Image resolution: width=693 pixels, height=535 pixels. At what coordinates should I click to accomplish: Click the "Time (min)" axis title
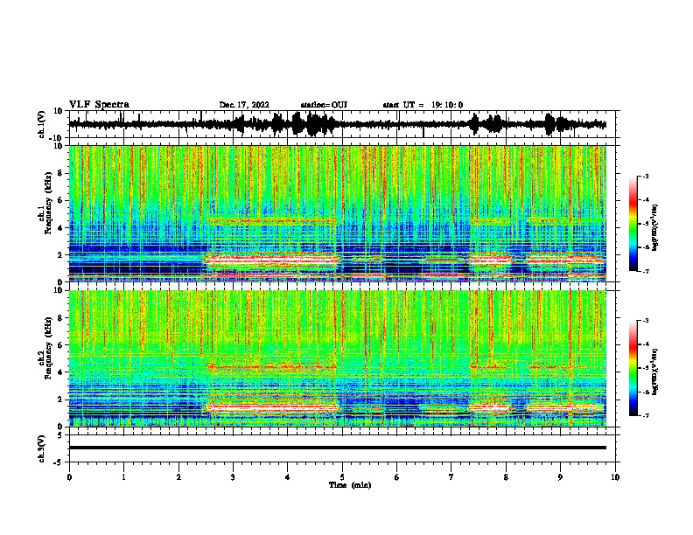tap(350, 485)
